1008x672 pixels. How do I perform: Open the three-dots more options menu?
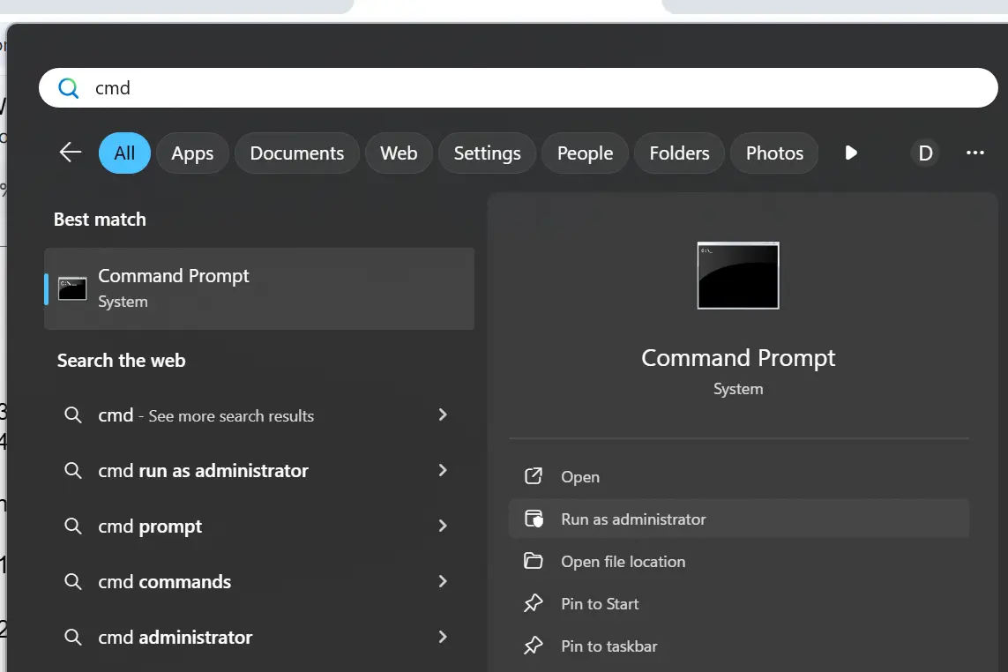pyautogui.click(x=974, y=153)
